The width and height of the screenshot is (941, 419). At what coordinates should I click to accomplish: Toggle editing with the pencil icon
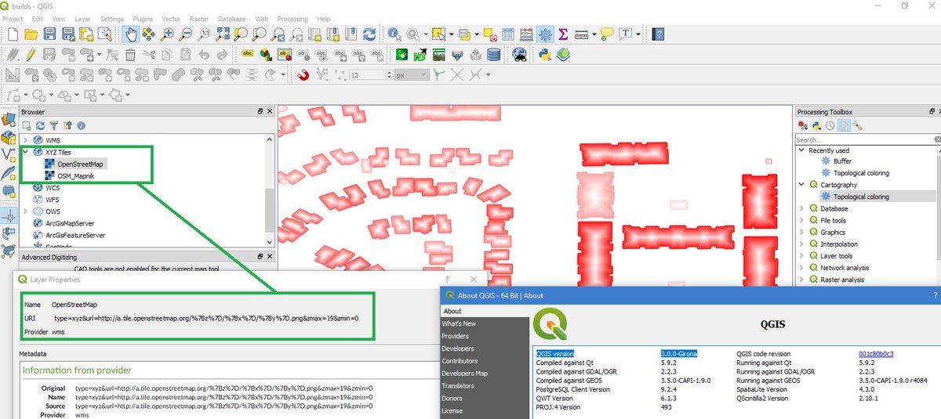[31, 55]
